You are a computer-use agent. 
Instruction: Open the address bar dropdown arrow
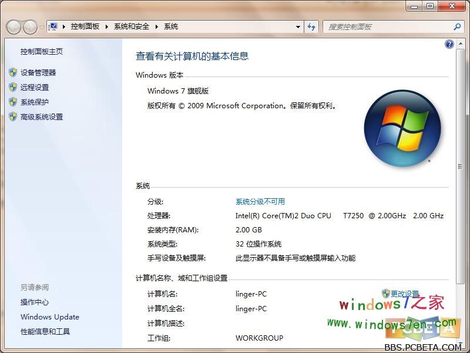click(298, 26)
